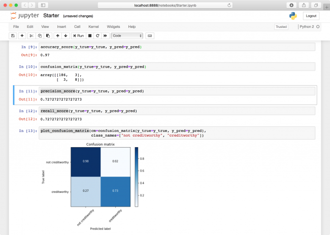Click the localhost:8888 address bar
The image size is (330, 235).
tap(165, 5)
